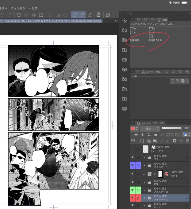Viewport: 191px width, 209px height.
Task: Click the Quick Access search circle icon in side dock
Action: coord(124,21)
